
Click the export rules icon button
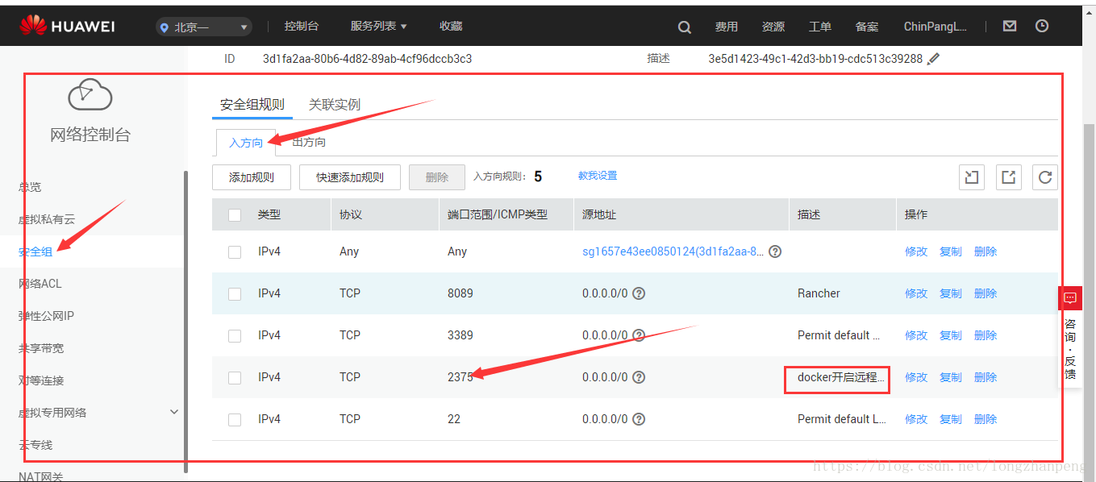point(1008,177)
